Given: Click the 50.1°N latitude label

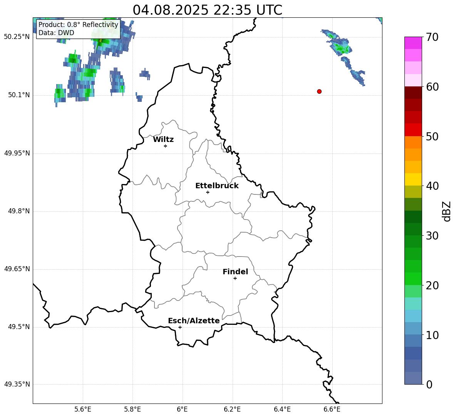Looking at the screenshot, I should pyautogui.click(x=19, y=95).
